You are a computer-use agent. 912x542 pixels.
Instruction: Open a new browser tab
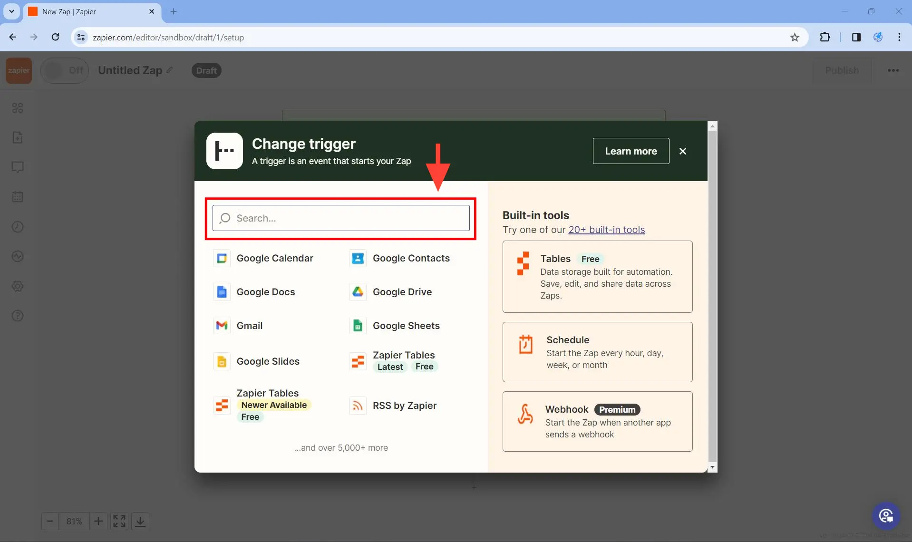click(174, 11)
